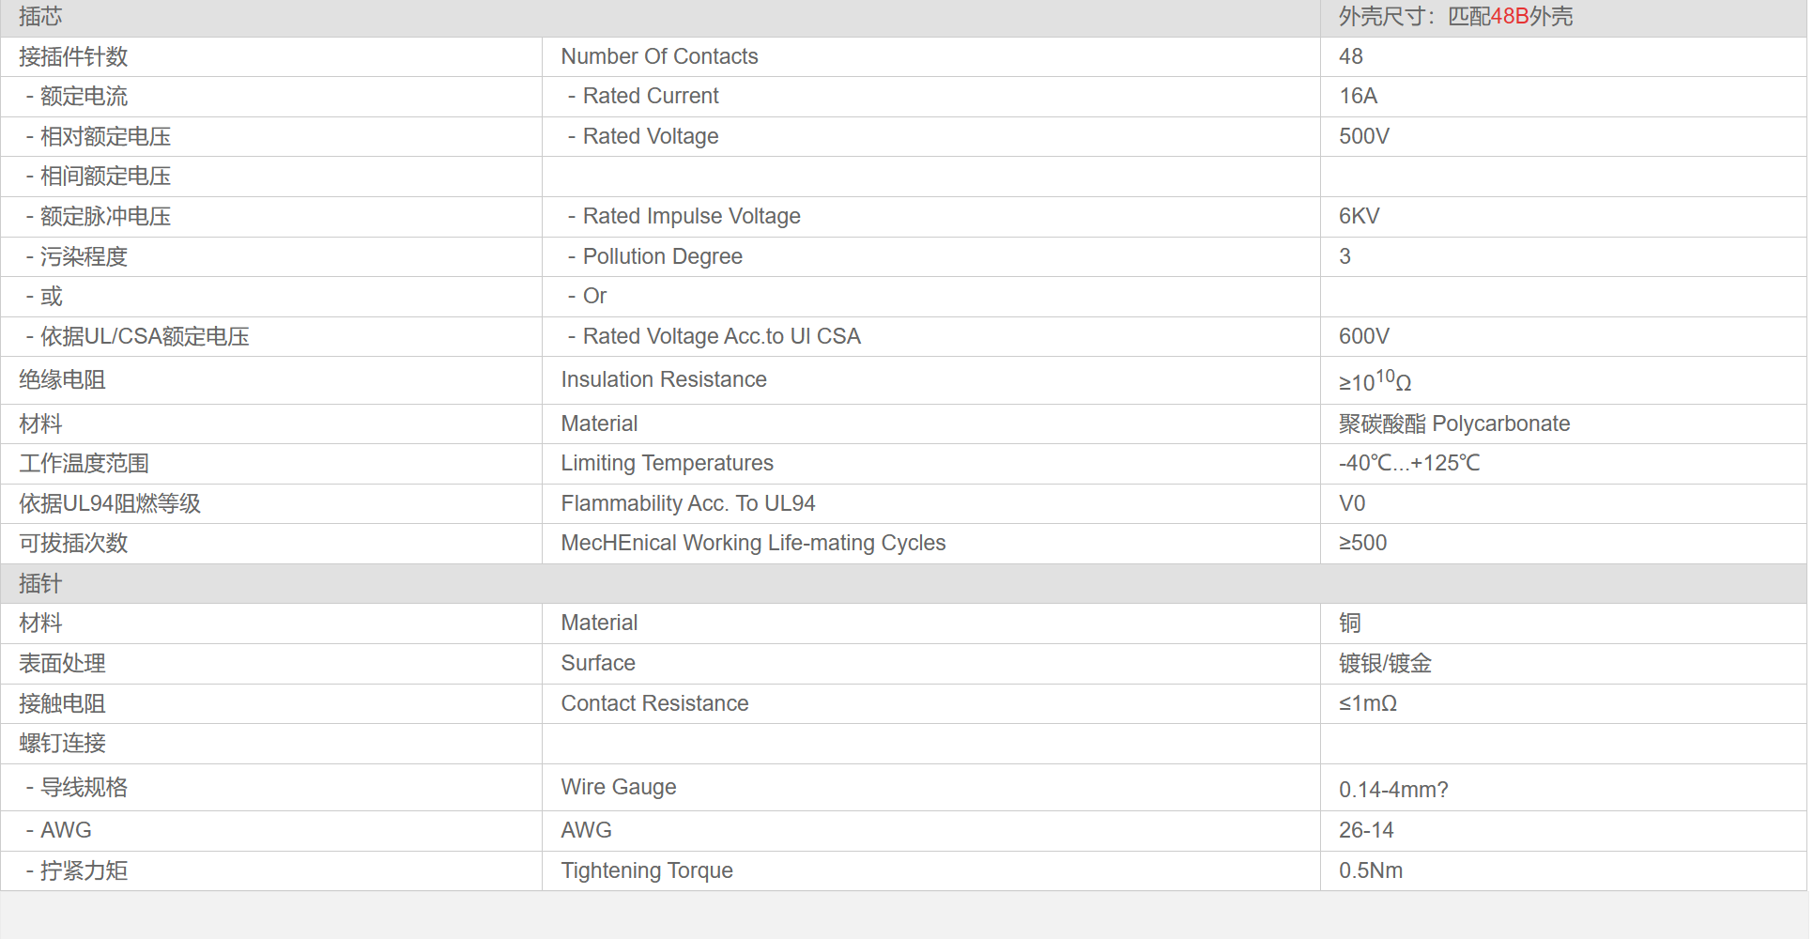Select the 'Tightening Torque' label
1813x939 pixels.
pyautogui.click(x=647, y=870)
